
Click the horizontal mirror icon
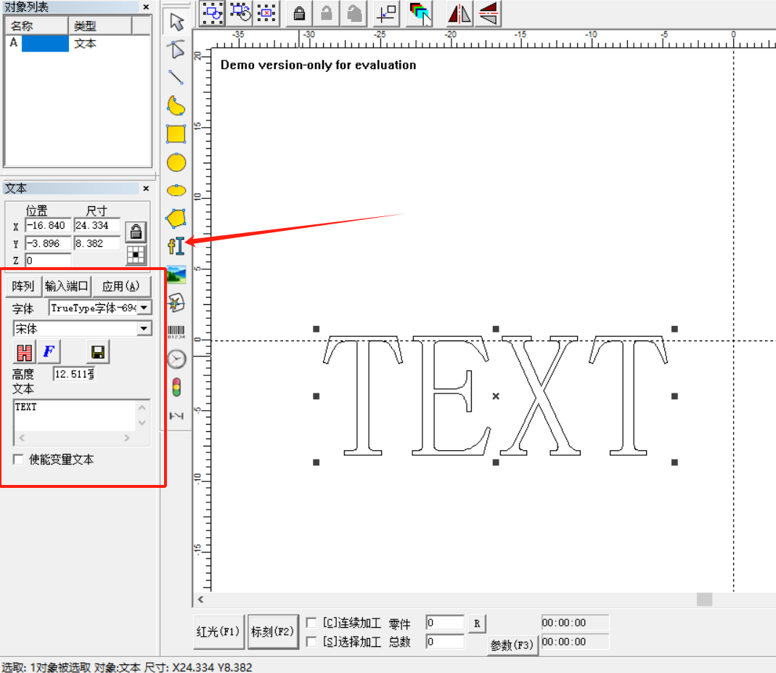[460, 13]
